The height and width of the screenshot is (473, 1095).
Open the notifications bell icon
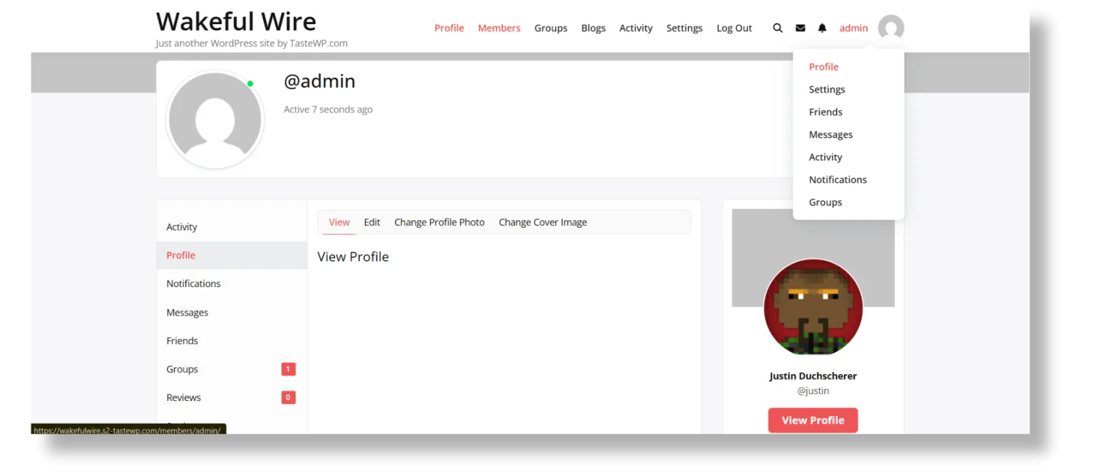[822, 28]
